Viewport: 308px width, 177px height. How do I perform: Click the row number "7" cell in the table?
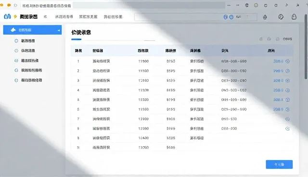78,119
